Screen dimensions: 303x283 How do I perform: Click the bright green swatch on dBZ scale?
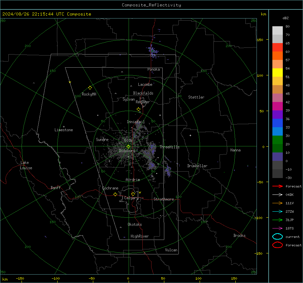277,140
